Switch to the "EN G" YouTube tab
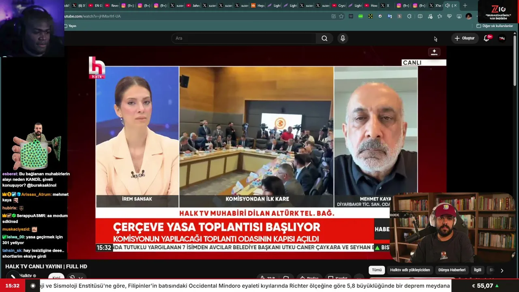 click(x=95, y=6)
